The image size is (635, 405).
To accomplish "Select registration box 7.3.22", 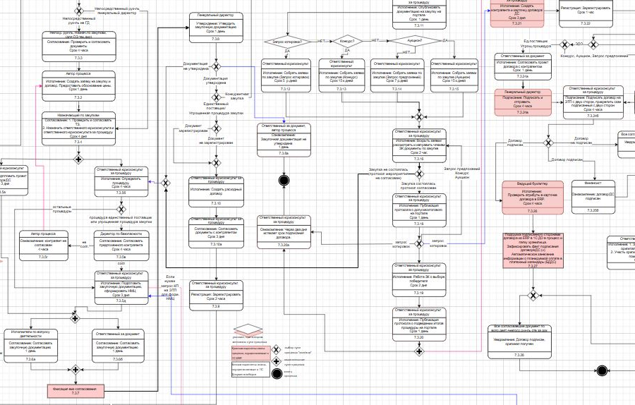I will point(586,13).
